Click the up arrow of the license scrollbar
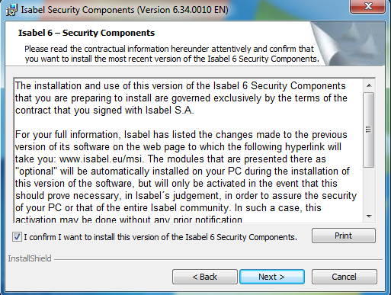This screenshot has width=391, height=295. [x=369, y=86]
